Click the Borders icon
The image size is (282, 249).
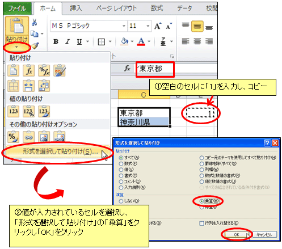tap(102, 41)
